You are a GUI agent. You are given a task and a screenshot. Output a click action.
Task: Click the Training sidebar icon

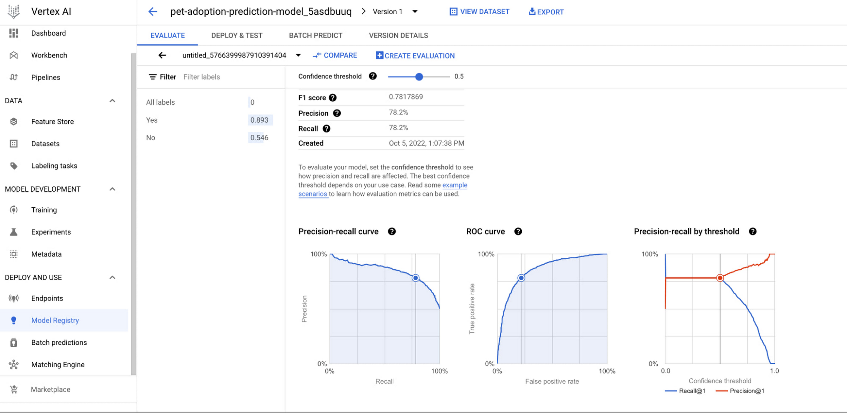pos(14,210)
